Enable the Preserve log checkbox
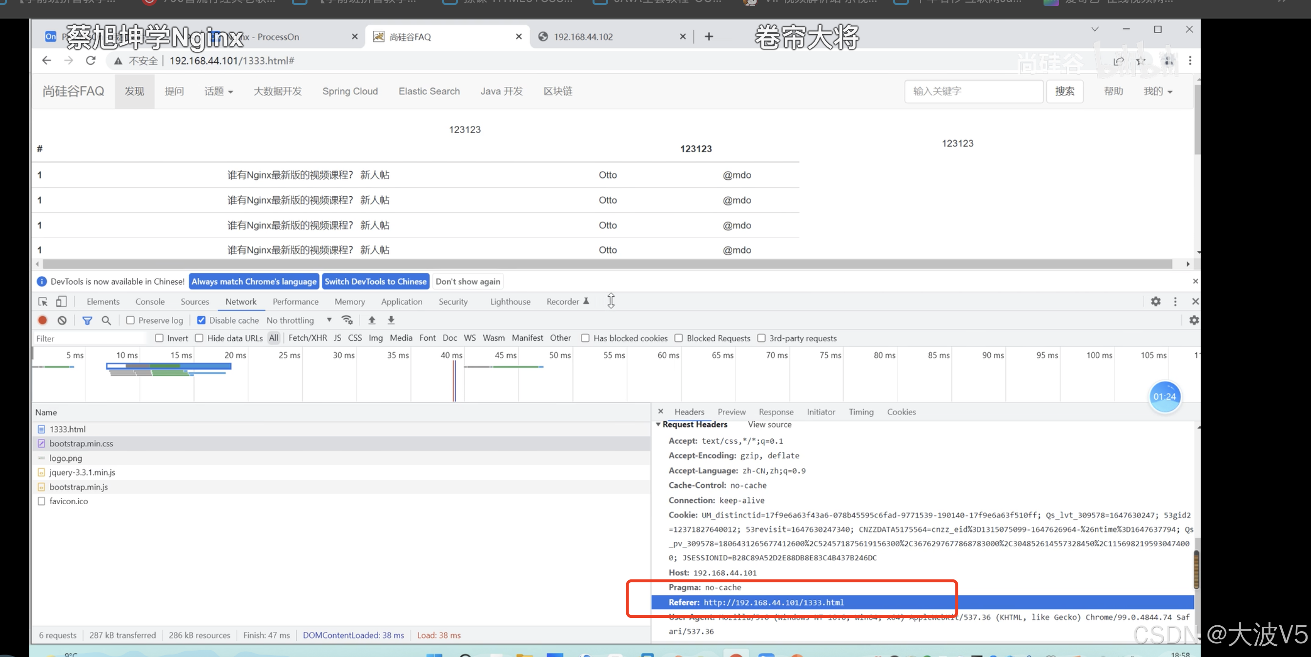1311x657 pixels. click(x=131, y=320)
